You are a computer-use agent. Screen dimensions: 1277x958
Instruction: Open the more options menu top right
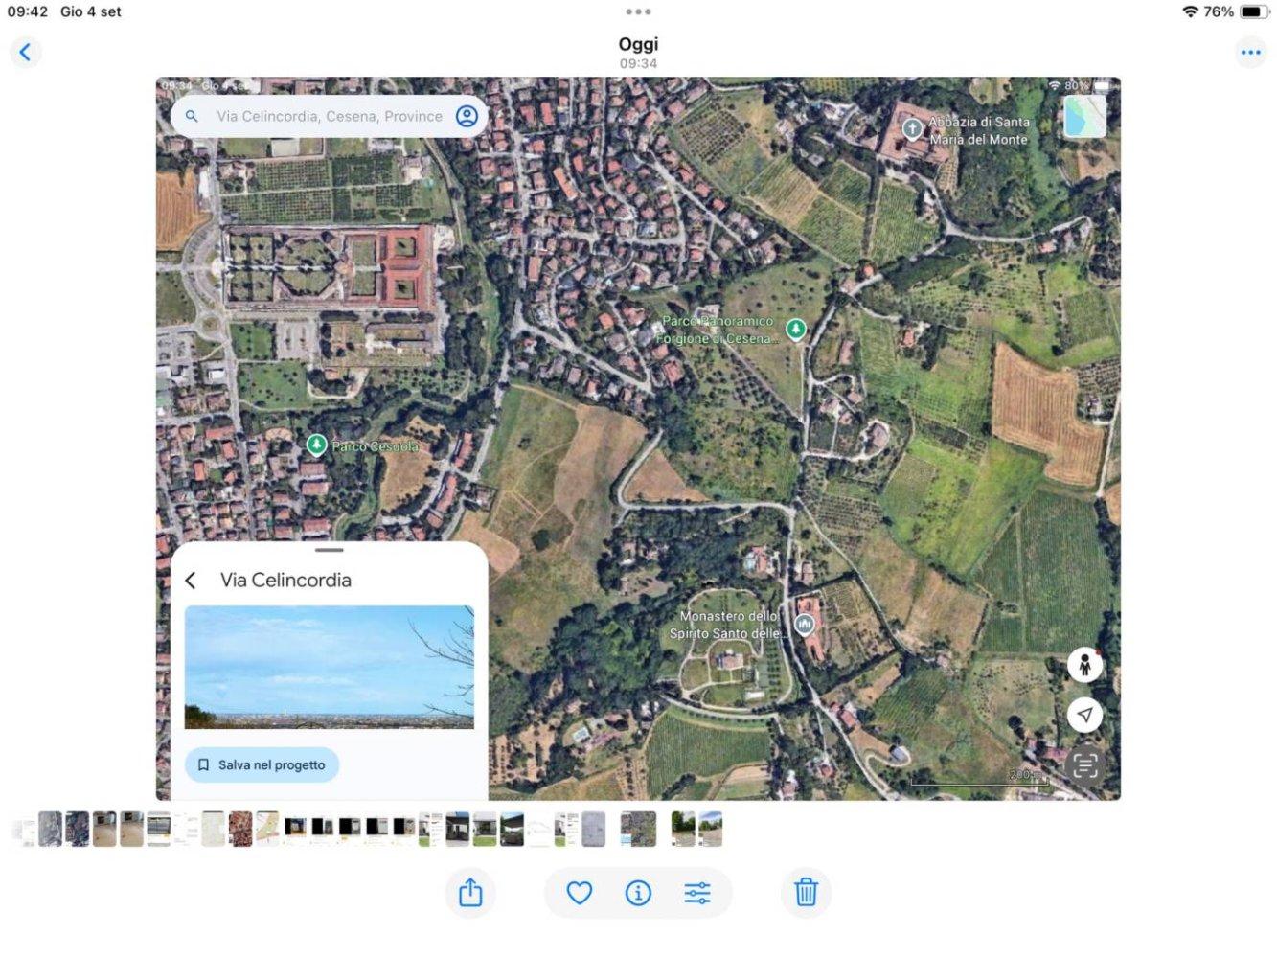pos(1250,52)
